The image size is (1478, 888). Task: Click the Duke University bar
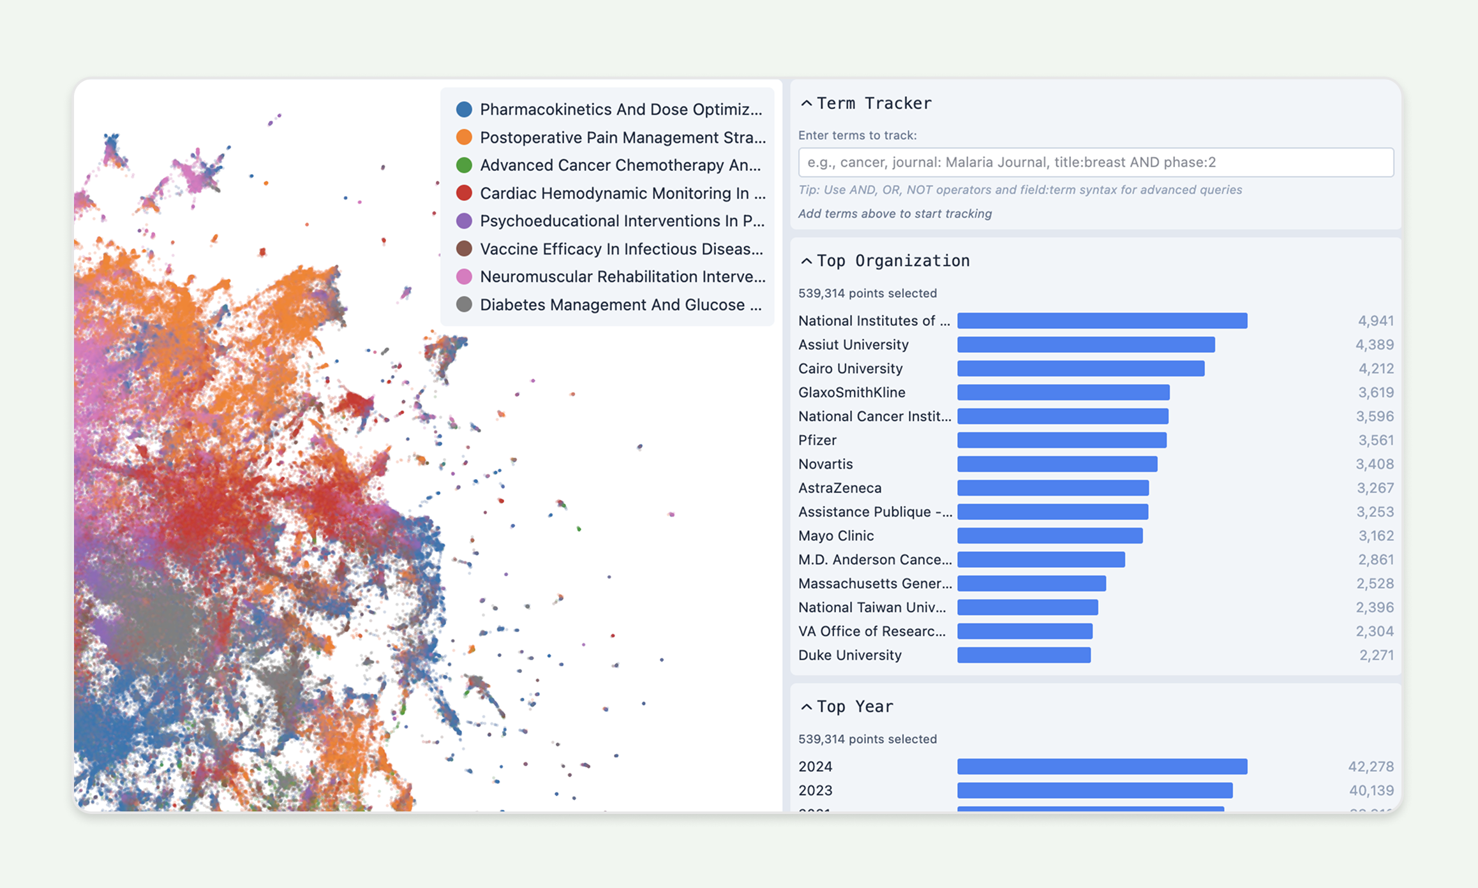tap(1024, 655)
